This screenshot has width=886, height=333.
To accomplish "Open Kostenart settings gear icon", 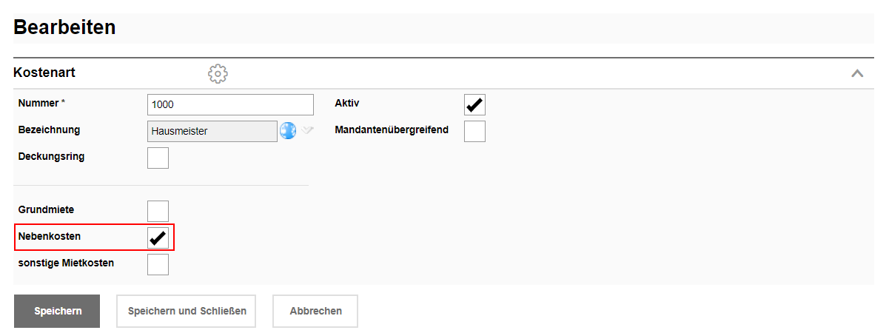I will 218,73.
